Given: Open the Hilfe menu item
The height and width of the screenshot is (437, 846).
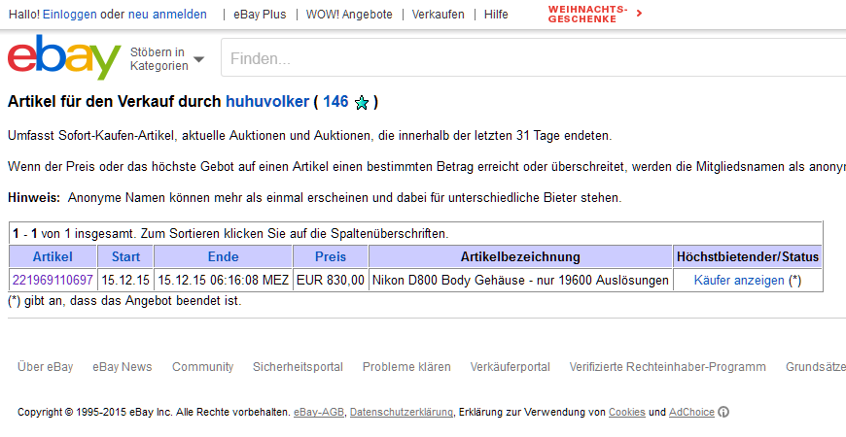Looking at the screenshot, I should coord(496,15).
